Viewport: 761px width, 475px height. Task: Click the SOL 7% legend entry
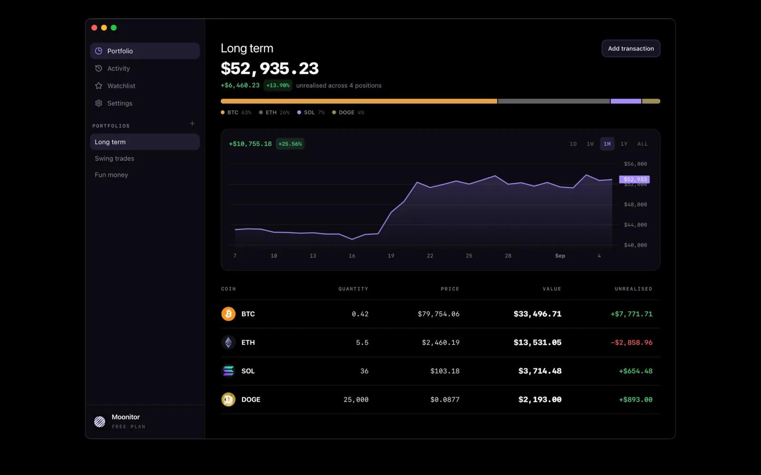[x=311, y=113]
